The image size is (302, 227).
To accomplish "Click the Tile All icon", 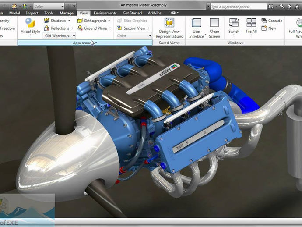I will (251, 23).
